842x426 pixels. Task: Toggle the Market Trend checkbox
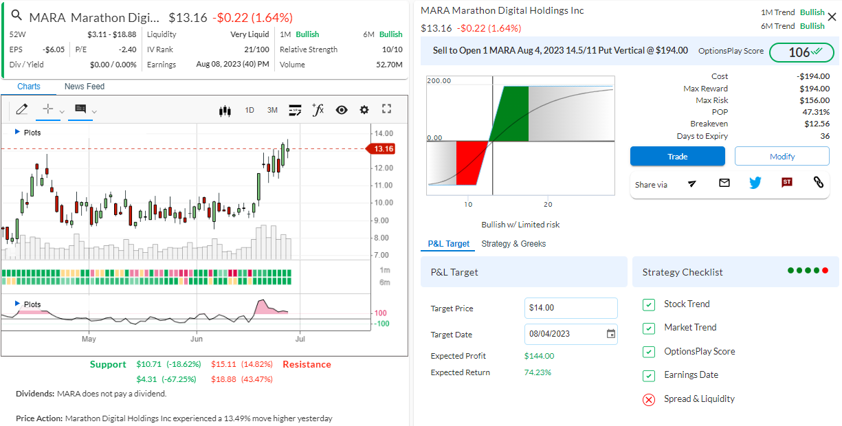click(649, 328)
